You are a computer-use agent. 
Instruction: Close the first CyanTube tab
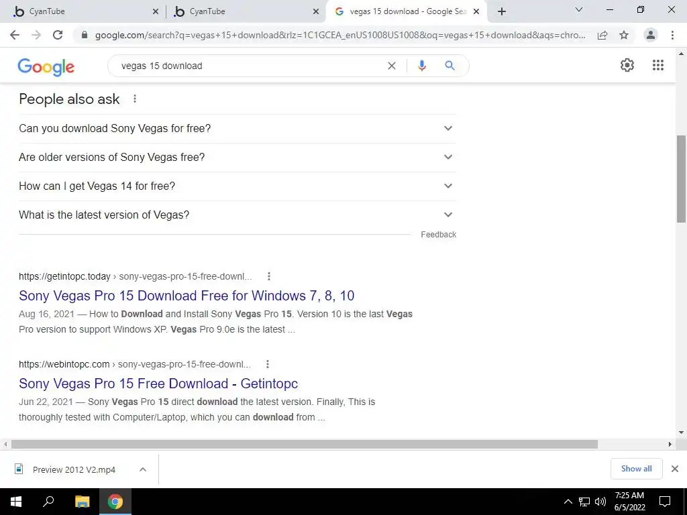point(156,12)
